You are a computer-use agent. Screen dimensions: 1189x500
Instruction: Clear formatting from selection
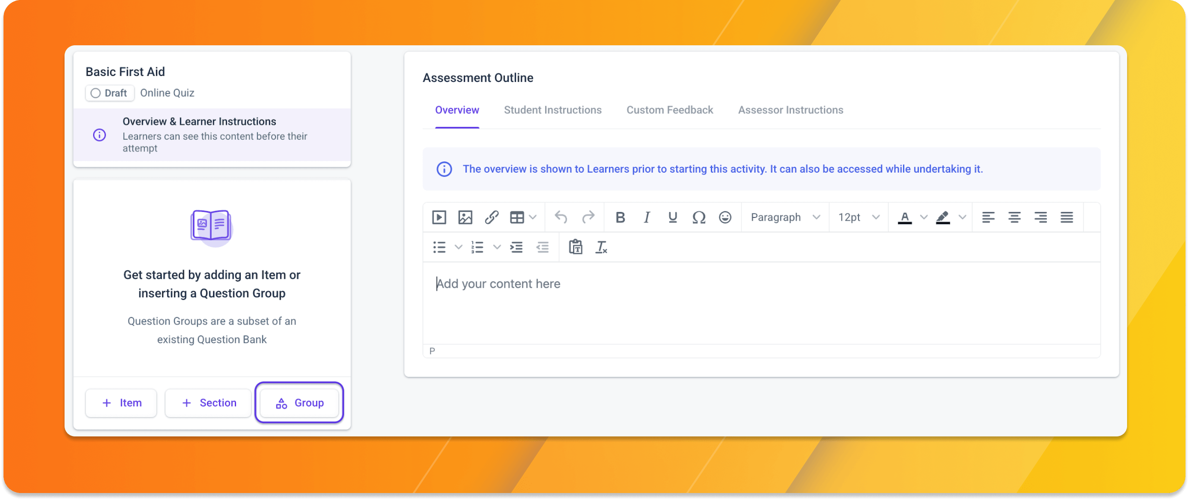pos(601,247)
